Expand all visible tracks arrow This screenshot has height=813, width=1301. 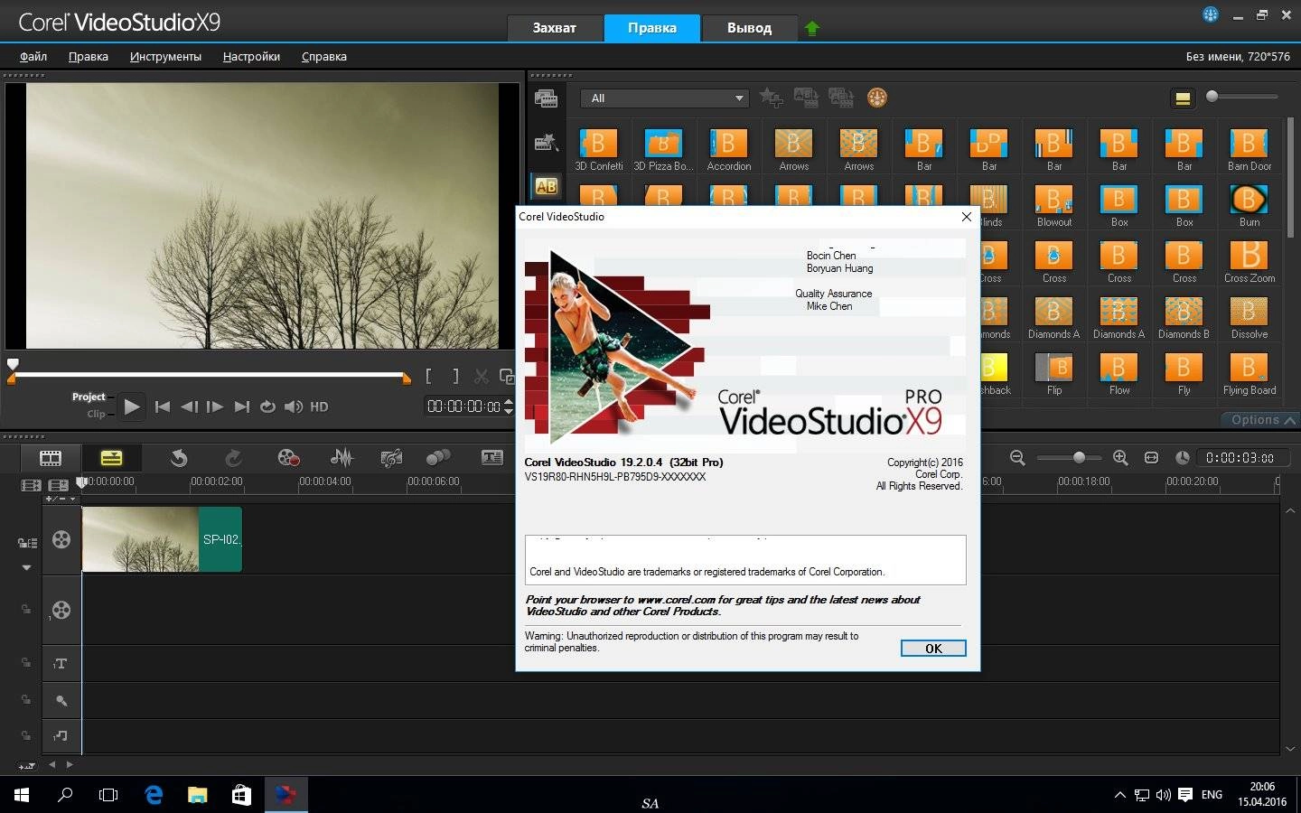(26, 567)
